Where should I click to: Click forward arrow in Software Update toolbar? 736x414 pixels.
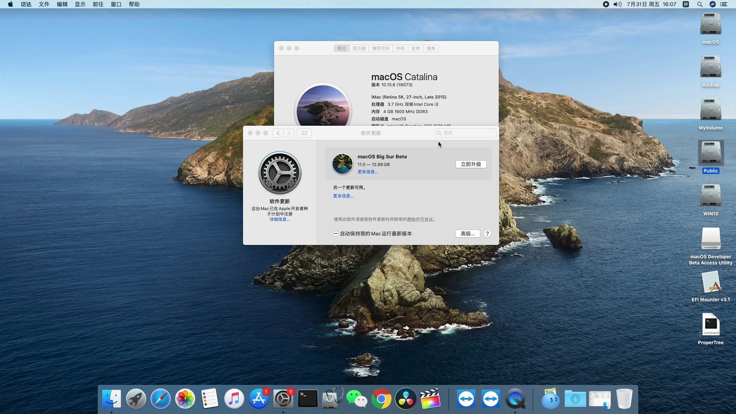[289, 133]
